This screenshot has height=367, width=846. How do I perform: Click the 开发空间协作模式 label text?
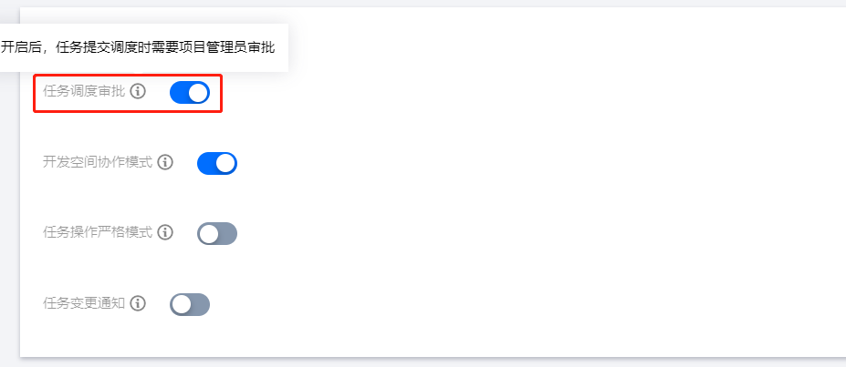pyautogui.click(x=98, y=162)
